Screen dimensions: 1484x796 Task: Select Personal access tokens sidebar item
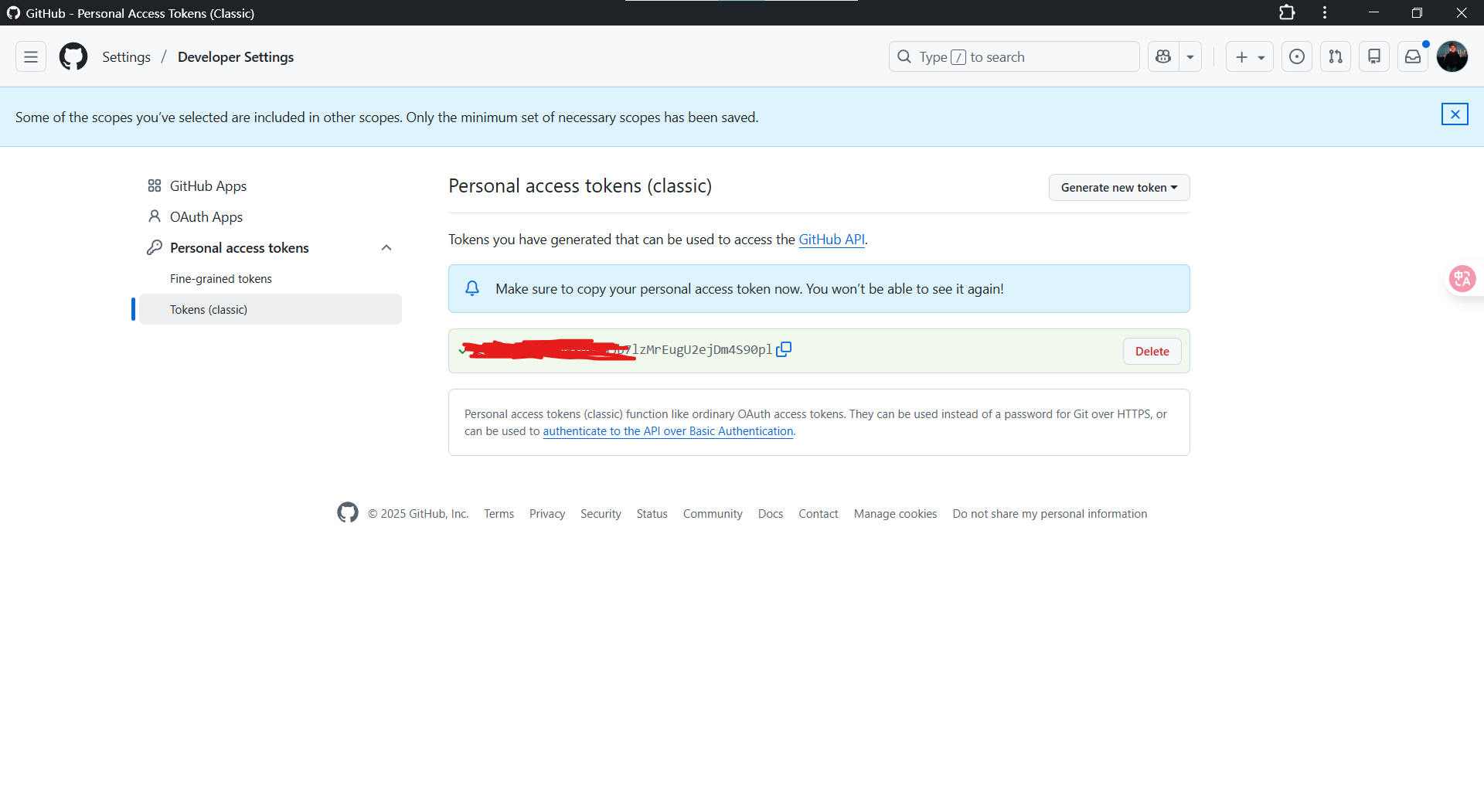click(240, 248)
